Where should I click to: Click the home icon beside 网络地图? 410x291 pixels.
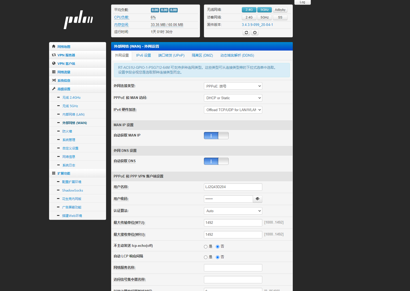click(x=54, y=47)
